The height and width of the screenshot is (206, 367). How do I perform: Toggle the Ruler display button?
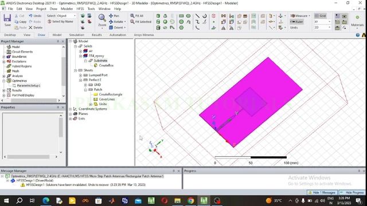coord(296,22)
